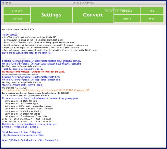
Task: Click red 'No transactions written' warning
Action: click(34, 72)
